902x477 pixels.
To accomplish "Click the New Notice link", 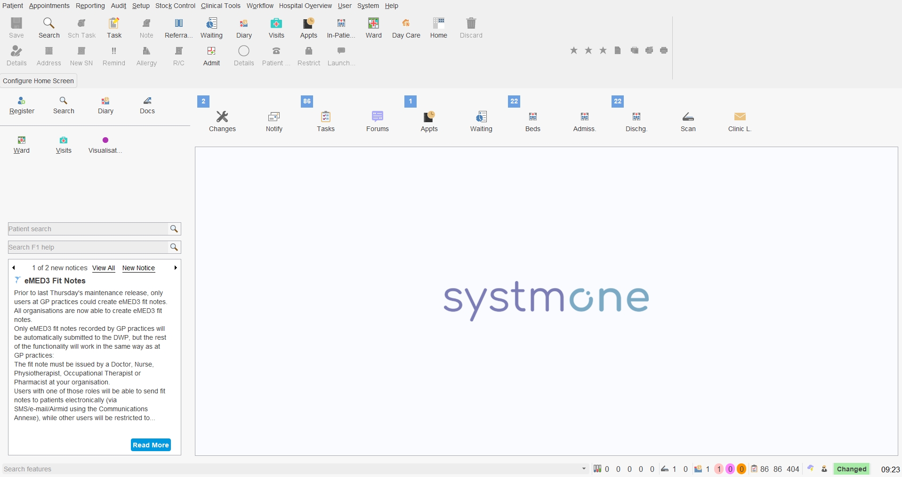I will (138, 268).
